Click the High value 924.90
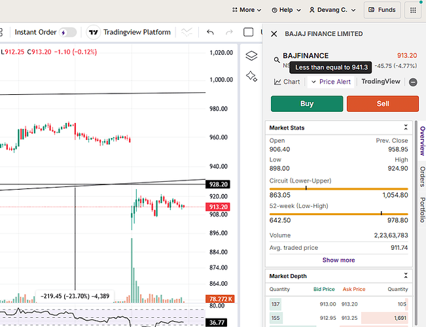The image size is (426, 327). (398, 168)
